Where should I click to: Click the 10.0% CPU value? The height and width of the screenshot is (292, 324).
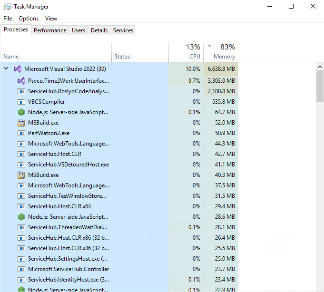pyautogui.click(x=193, y=69)
